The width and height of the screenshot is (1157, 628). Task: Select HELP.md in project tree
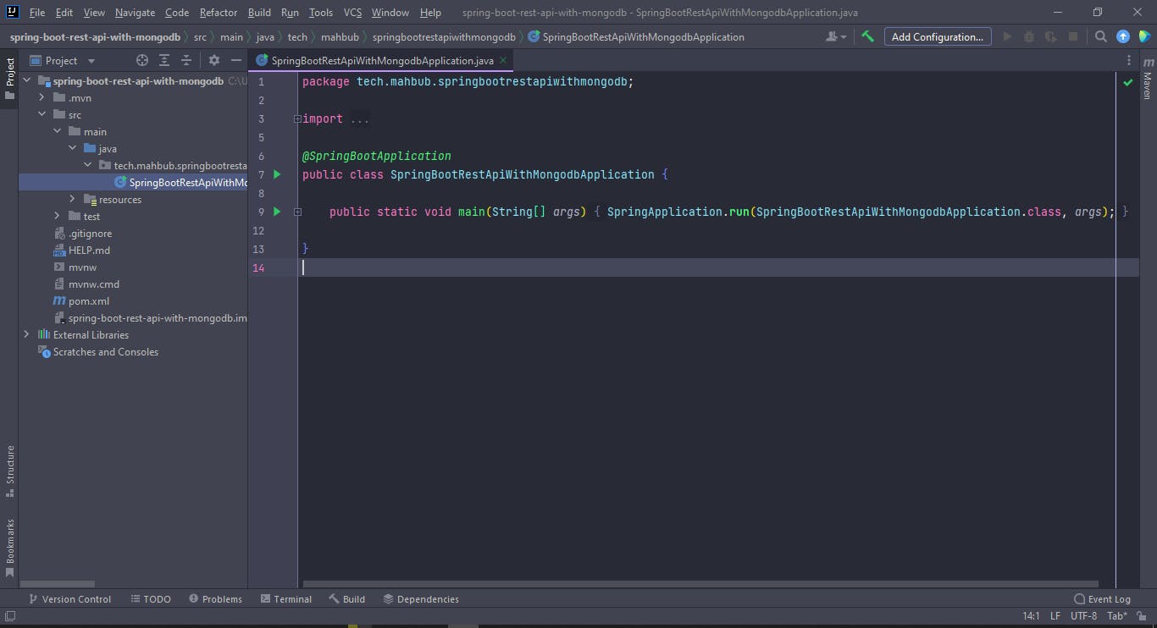click(89, 251)
